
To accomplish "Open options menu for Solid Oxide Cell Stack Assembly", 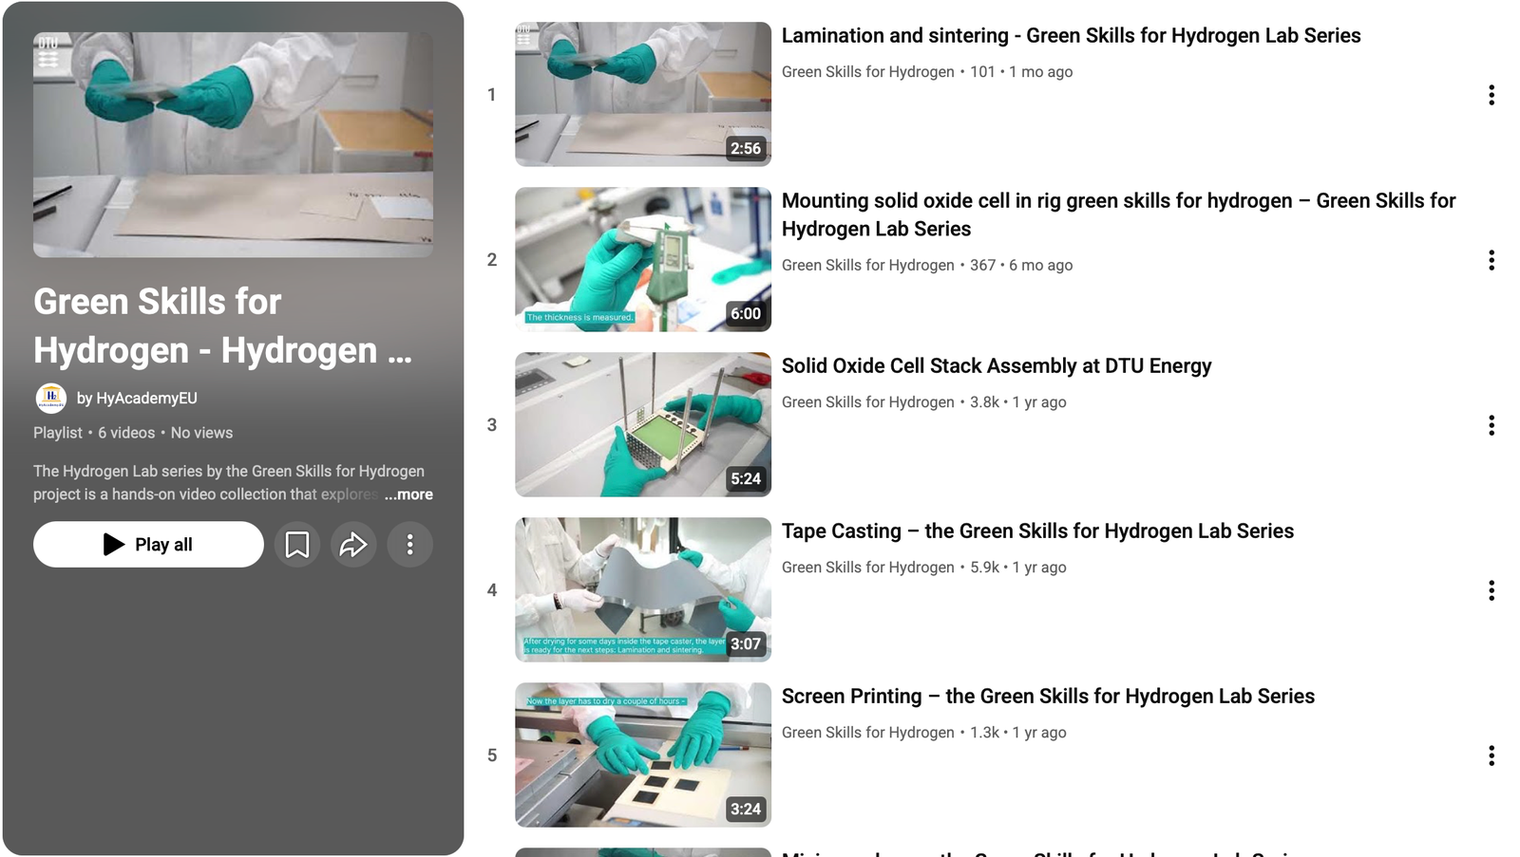I will coord(1491,425).
